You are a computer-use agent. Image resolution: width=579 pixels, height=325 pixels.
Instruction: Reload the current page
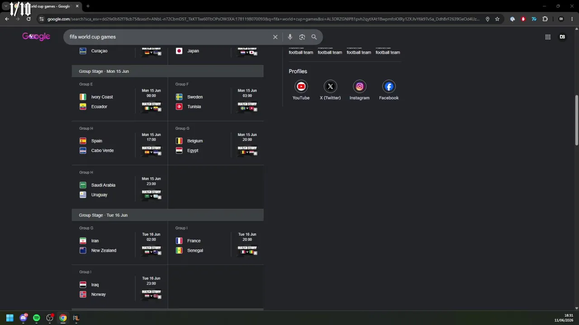click(x=28, y=19)
